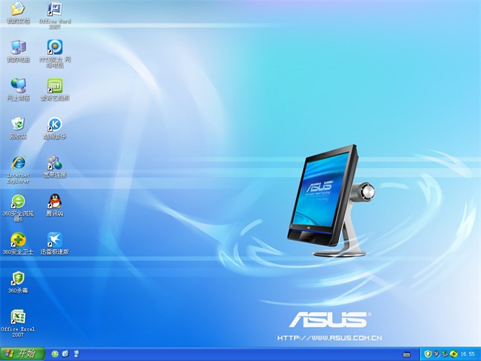The width and height of the screenshot is (481, 361).
Task: Click the Start (开始) button
Action: (21, 353)
